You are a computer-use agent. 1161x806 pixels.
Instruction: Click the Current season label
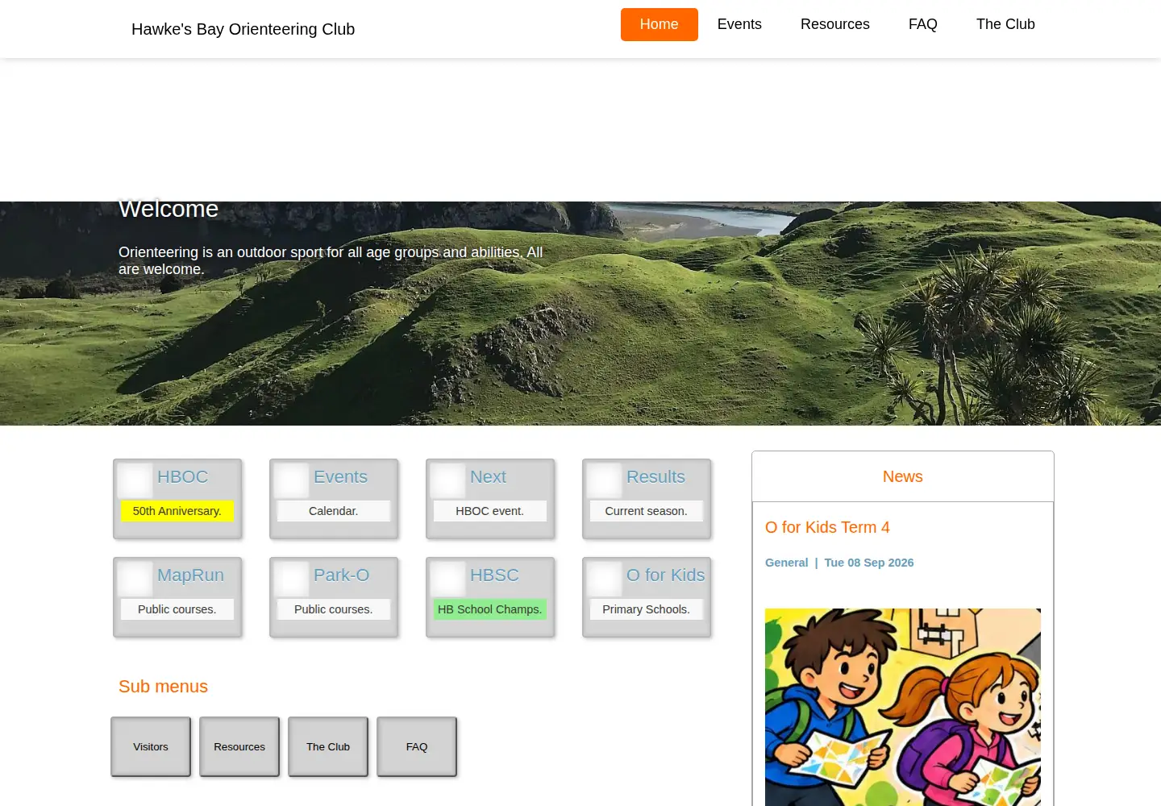click(646, 511)
